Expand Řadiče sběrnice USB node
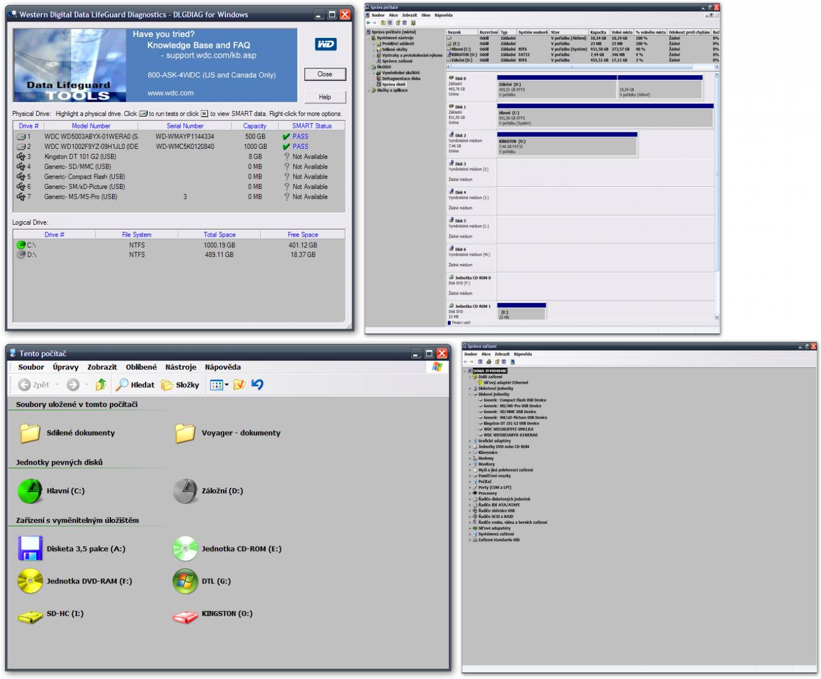821x679 pixels. (470, 510)
